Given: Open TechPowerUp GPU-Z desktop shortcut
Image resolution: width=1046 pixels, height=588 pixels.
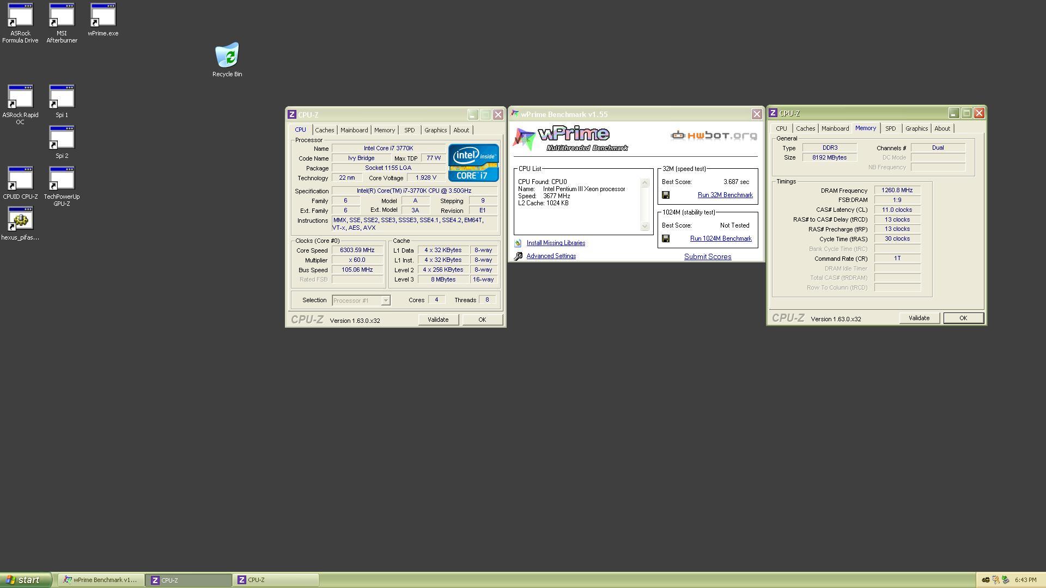Looking at the screenshot, I should (62, 186).
